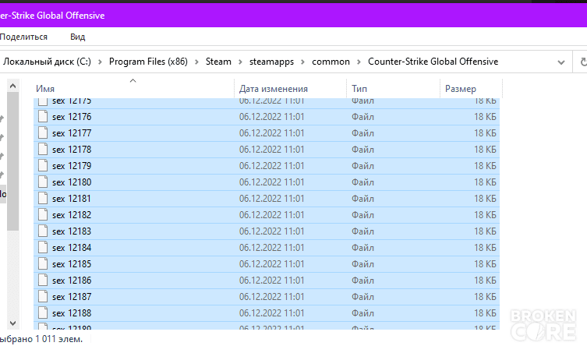Select file icon of sex 12179
Screen dimensions: 587x346
[43, 166]
